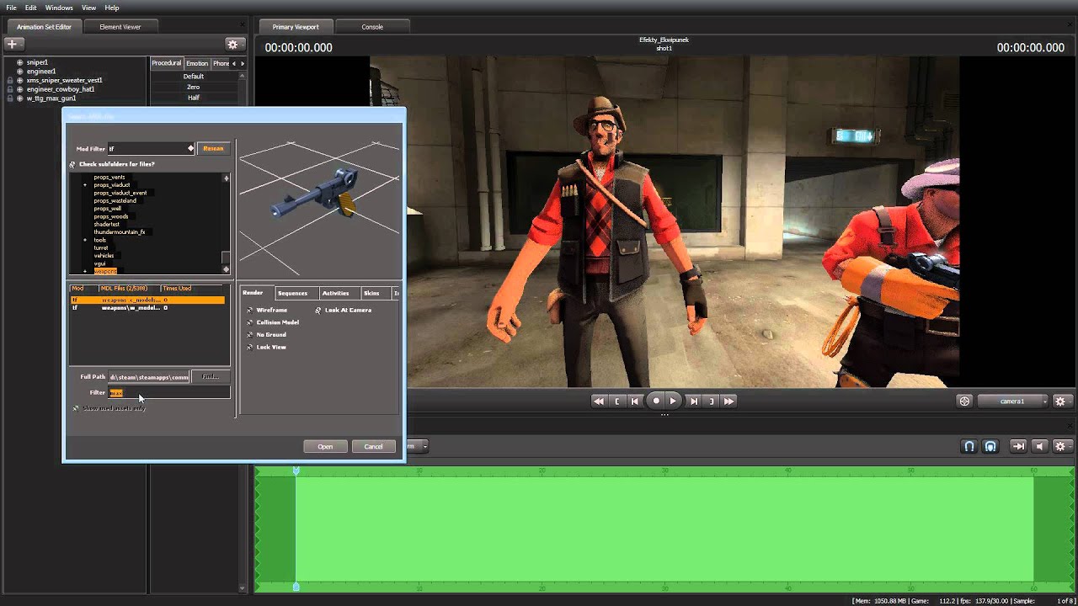The image size is (1078, 606).
Task: Select the Emotion presets tab
Action: point(197,63)
